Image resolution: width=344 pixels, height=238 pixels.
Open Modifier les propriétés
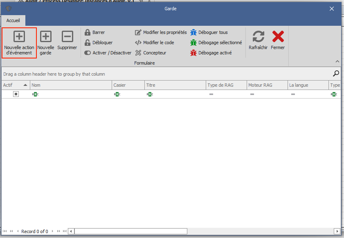tap(161, 32)
